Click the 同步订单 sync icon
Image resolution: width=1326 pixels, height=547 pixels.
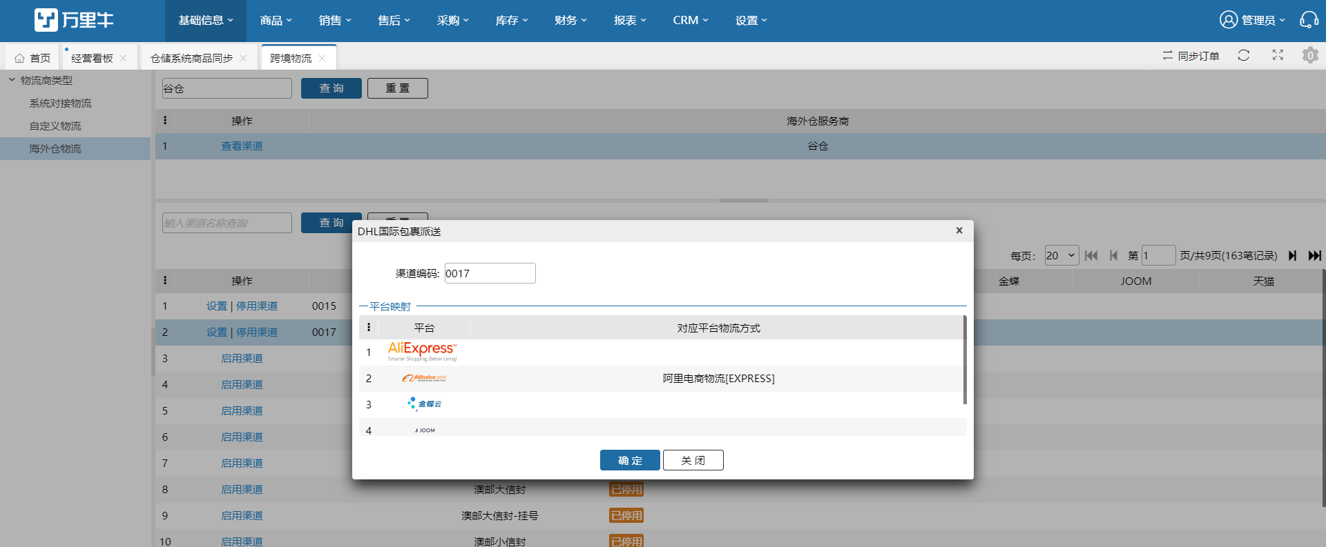[x=1167, y=55]
